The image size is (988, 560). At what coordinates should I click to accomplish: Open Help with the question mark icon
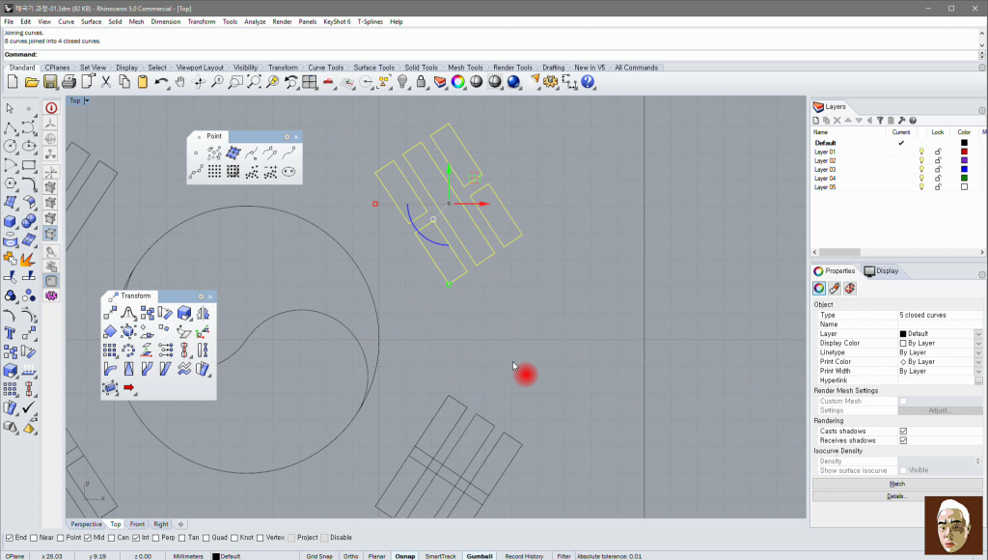pyautogui.click(x=588, y=82)
